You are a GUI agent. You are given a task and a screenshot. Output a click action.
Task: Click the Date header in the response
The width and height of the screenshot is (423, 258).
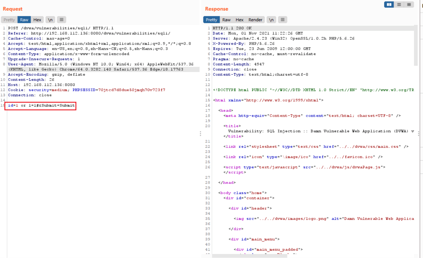tap(258, 34)
